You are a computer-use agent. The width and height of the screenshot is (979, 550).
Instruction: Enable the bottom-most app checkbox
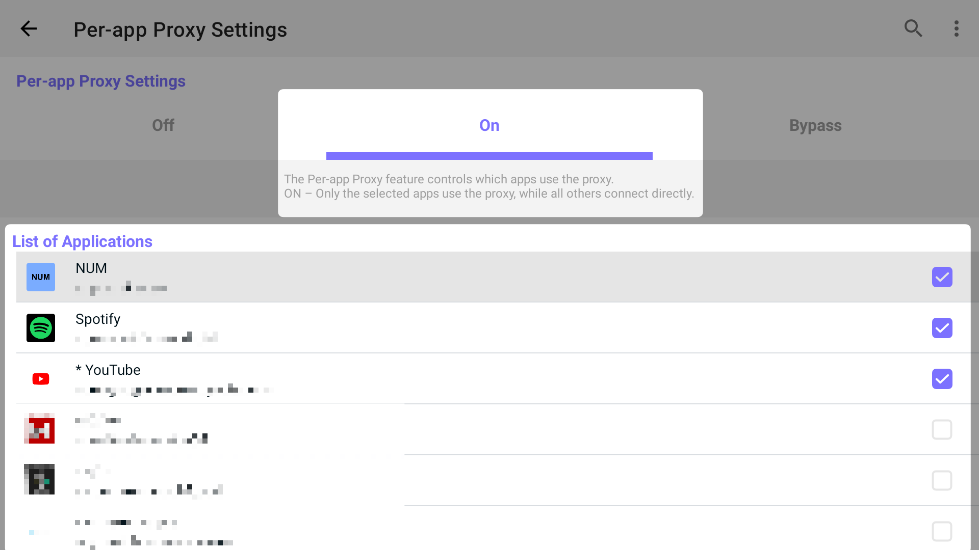[x=942, y=531]
